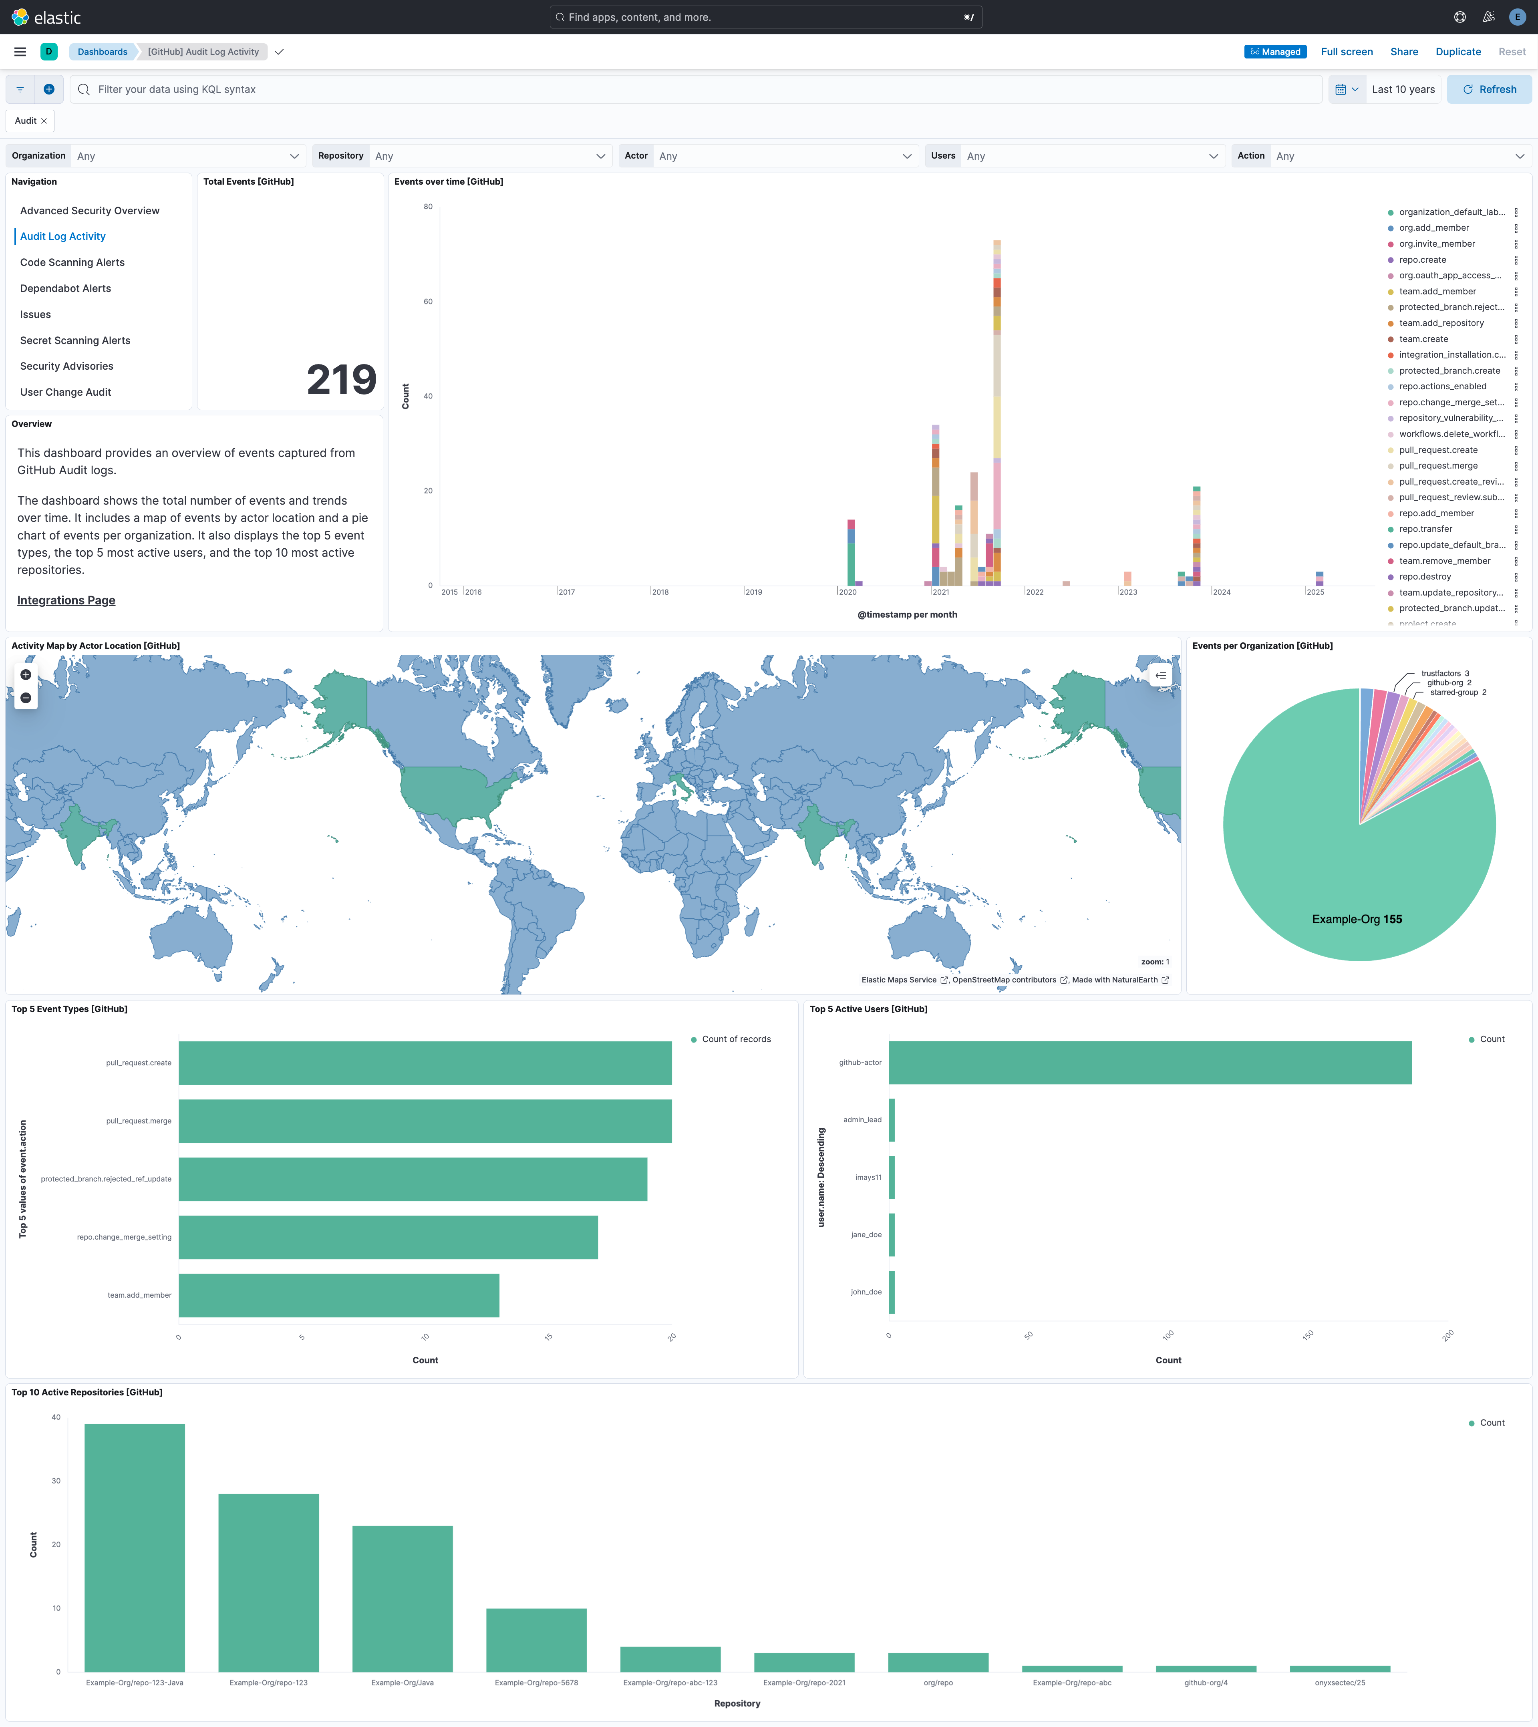Add a new filter using the plus icon
The width and height of the screenshot is (1538, 1727).
[x=48, y=89]
